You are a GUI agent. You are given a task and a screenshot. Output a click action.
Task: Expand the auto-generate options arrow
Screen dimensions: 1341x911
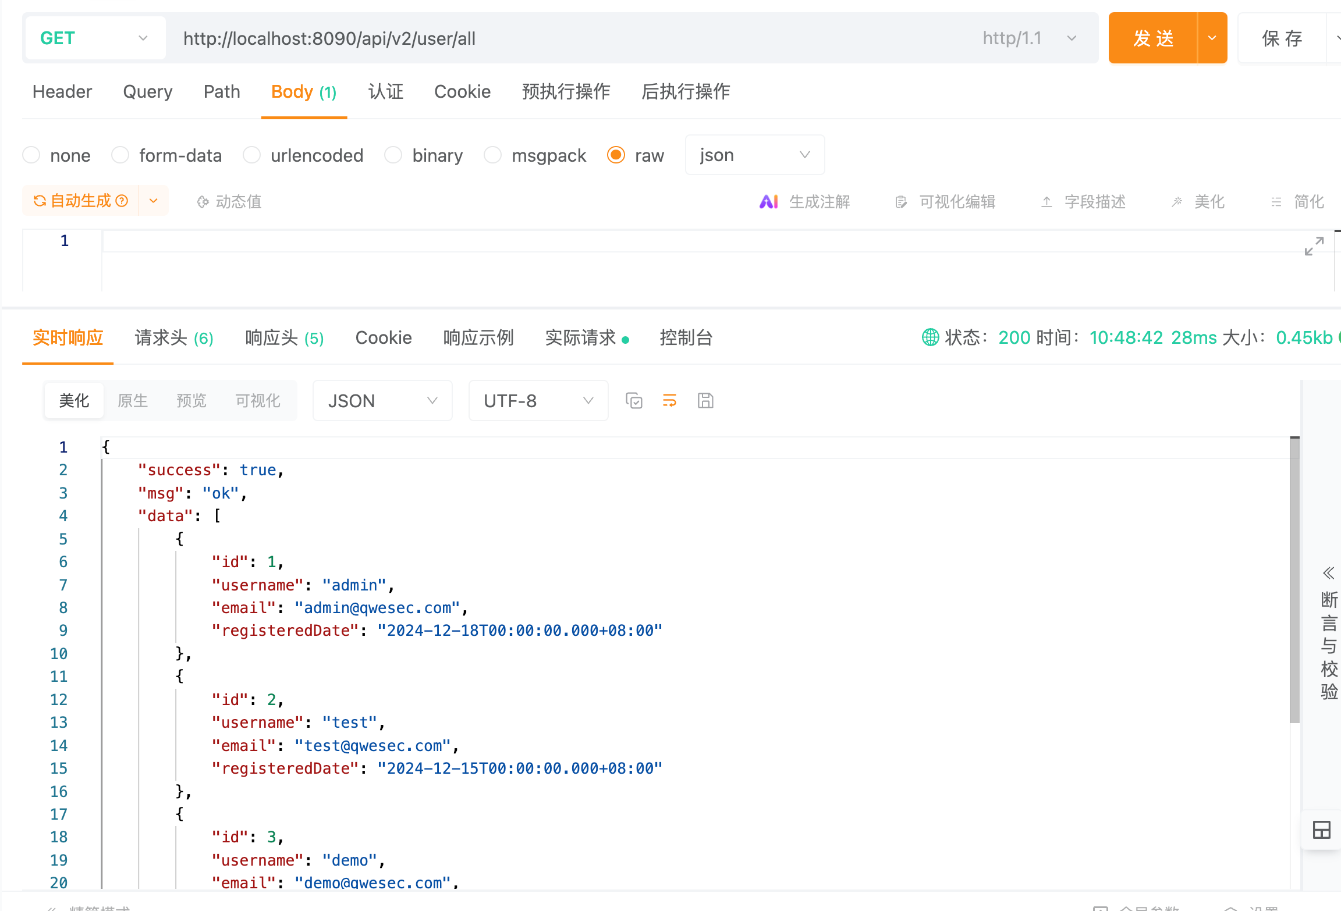tap(154, 201)
